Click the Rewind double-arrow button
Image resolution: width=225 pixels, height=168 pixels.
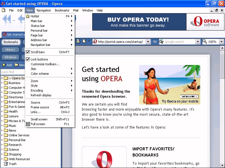point(6,19)
